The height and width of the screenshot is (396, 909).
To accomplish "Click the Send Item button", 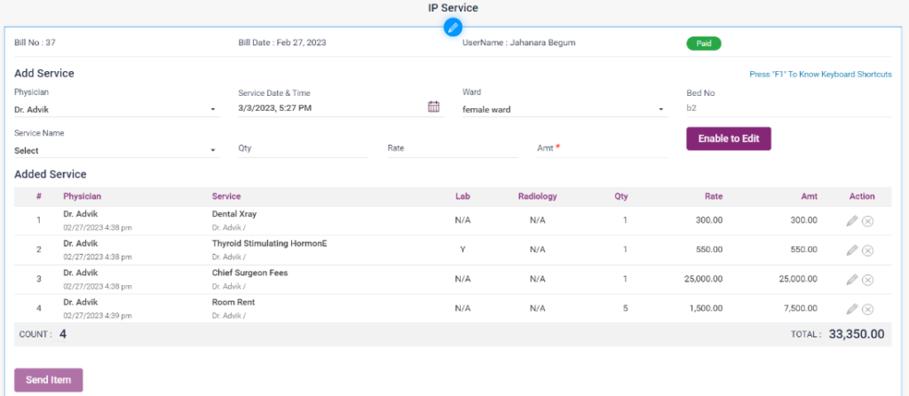I will [49, 380].
